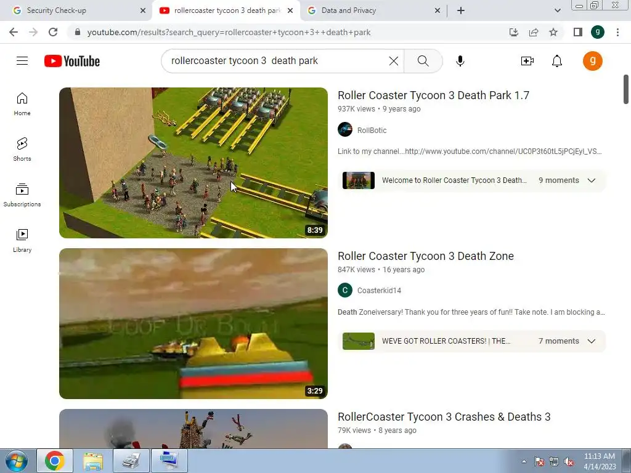Switch to the Security Check-up tab
631x473 pixels.
[76, 10]
